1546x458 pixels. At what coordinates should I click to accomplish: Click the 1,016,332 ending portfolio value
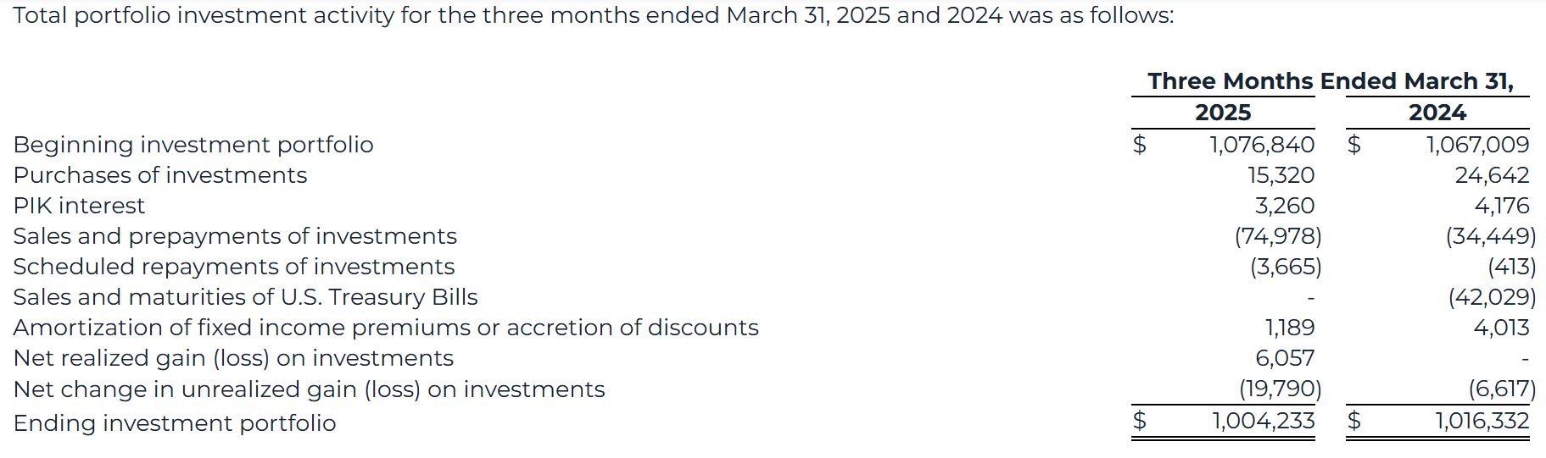pos(1482,421)
